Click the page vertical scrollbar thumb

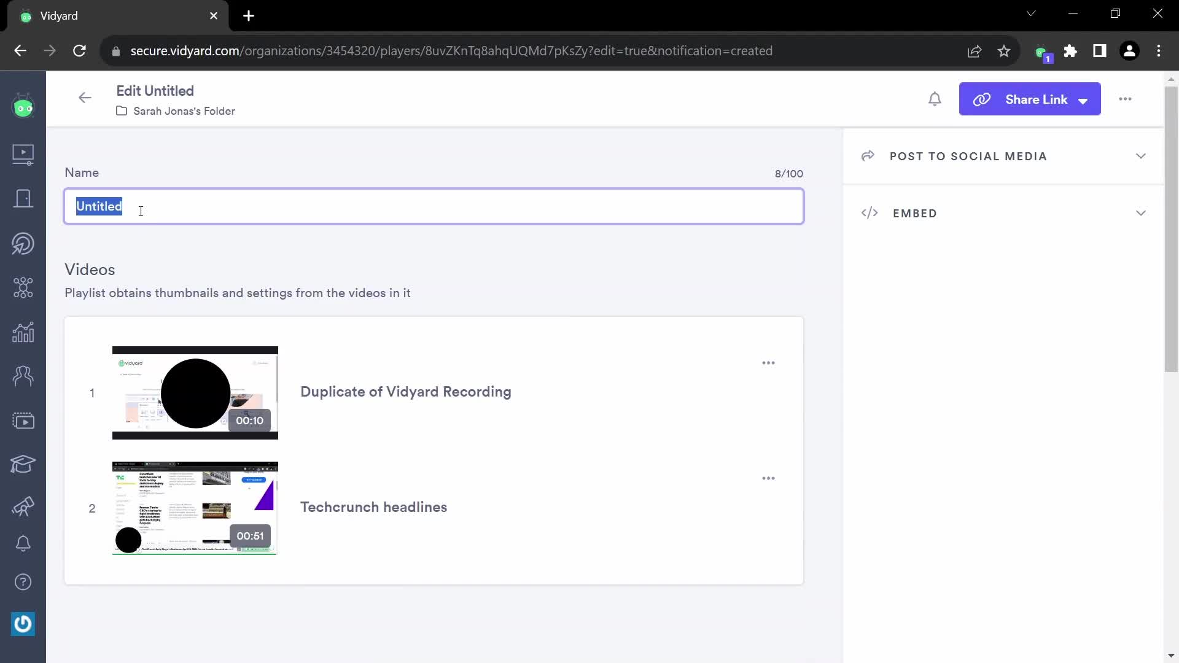point(1171,228)
